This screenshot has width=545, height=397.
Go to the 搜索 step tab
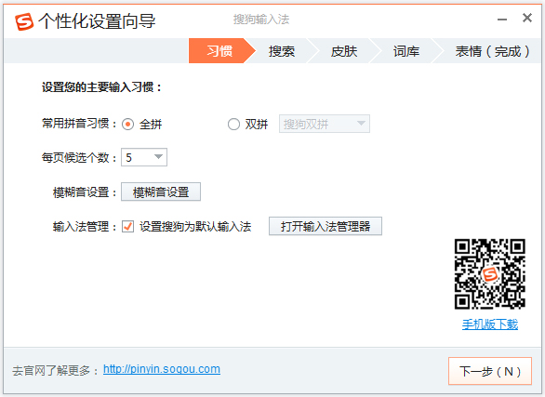282,51
